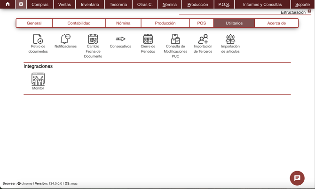The width and height of the screenshot is (315, 189).
Task: Open the P.O.S. menu
Action: (224, 4)
